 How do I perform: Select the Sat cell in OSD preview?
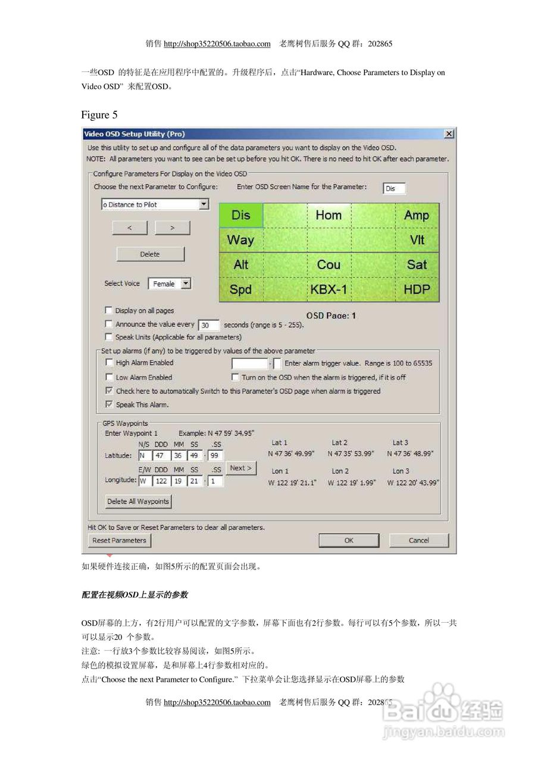pos(417,265)
